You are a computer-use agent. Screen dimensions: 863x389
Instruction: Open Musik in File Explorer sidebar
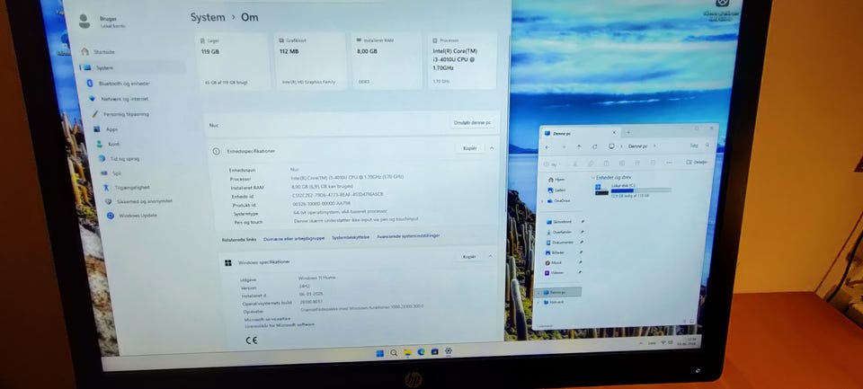(x=553, y=263)
